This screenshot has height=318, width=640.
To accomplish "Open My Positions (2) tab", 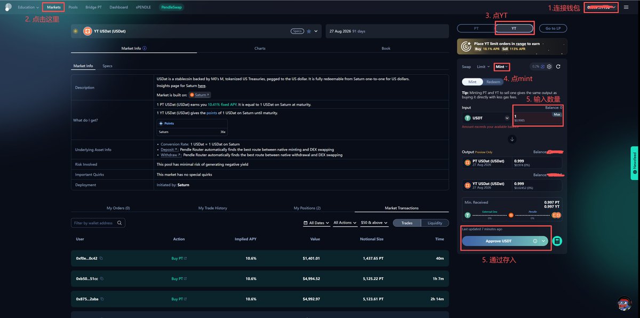I will pyautogui.click(x=307, y=208).
